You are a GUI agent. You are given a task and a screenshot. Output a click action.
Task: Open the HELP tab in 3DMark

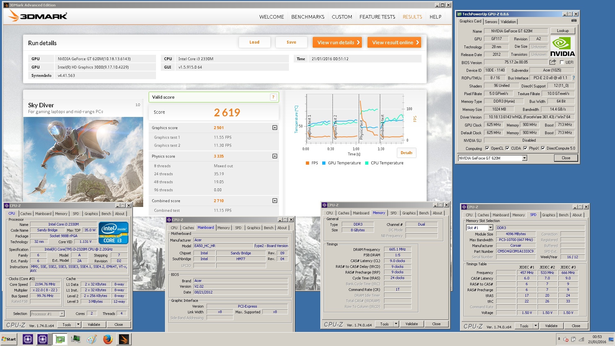click(435, 17)
